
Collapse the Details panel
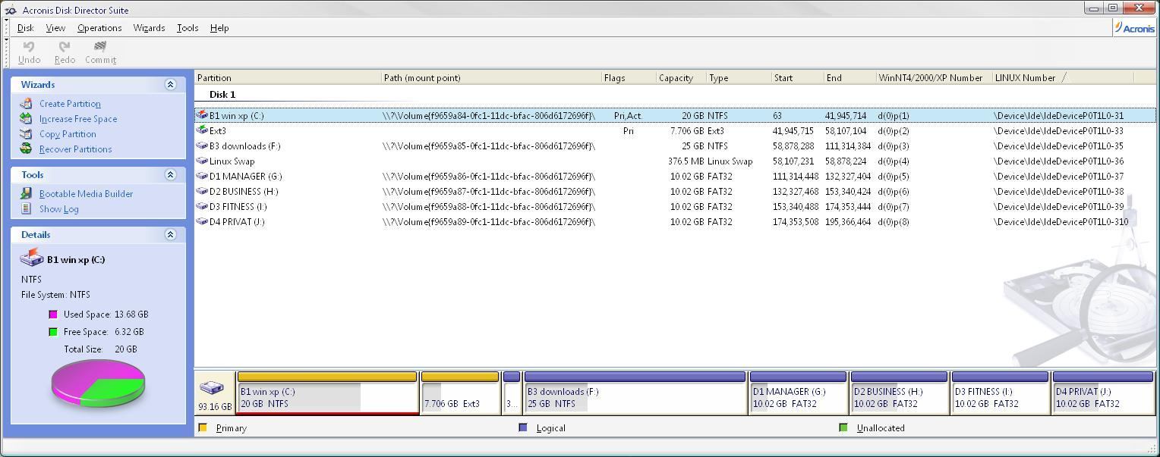tap(170, 234)
